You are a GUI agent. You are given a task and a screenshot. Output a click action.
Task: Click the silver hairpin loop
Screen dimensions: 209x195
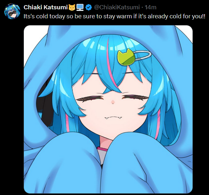pos(143,56)
